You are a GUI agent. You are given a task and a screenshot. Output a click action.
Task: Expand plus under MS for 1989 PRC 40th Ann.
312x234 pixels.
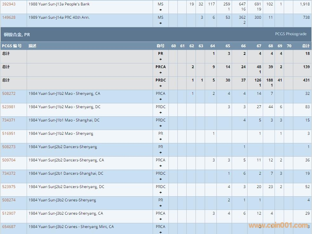[x=161, y=23]
